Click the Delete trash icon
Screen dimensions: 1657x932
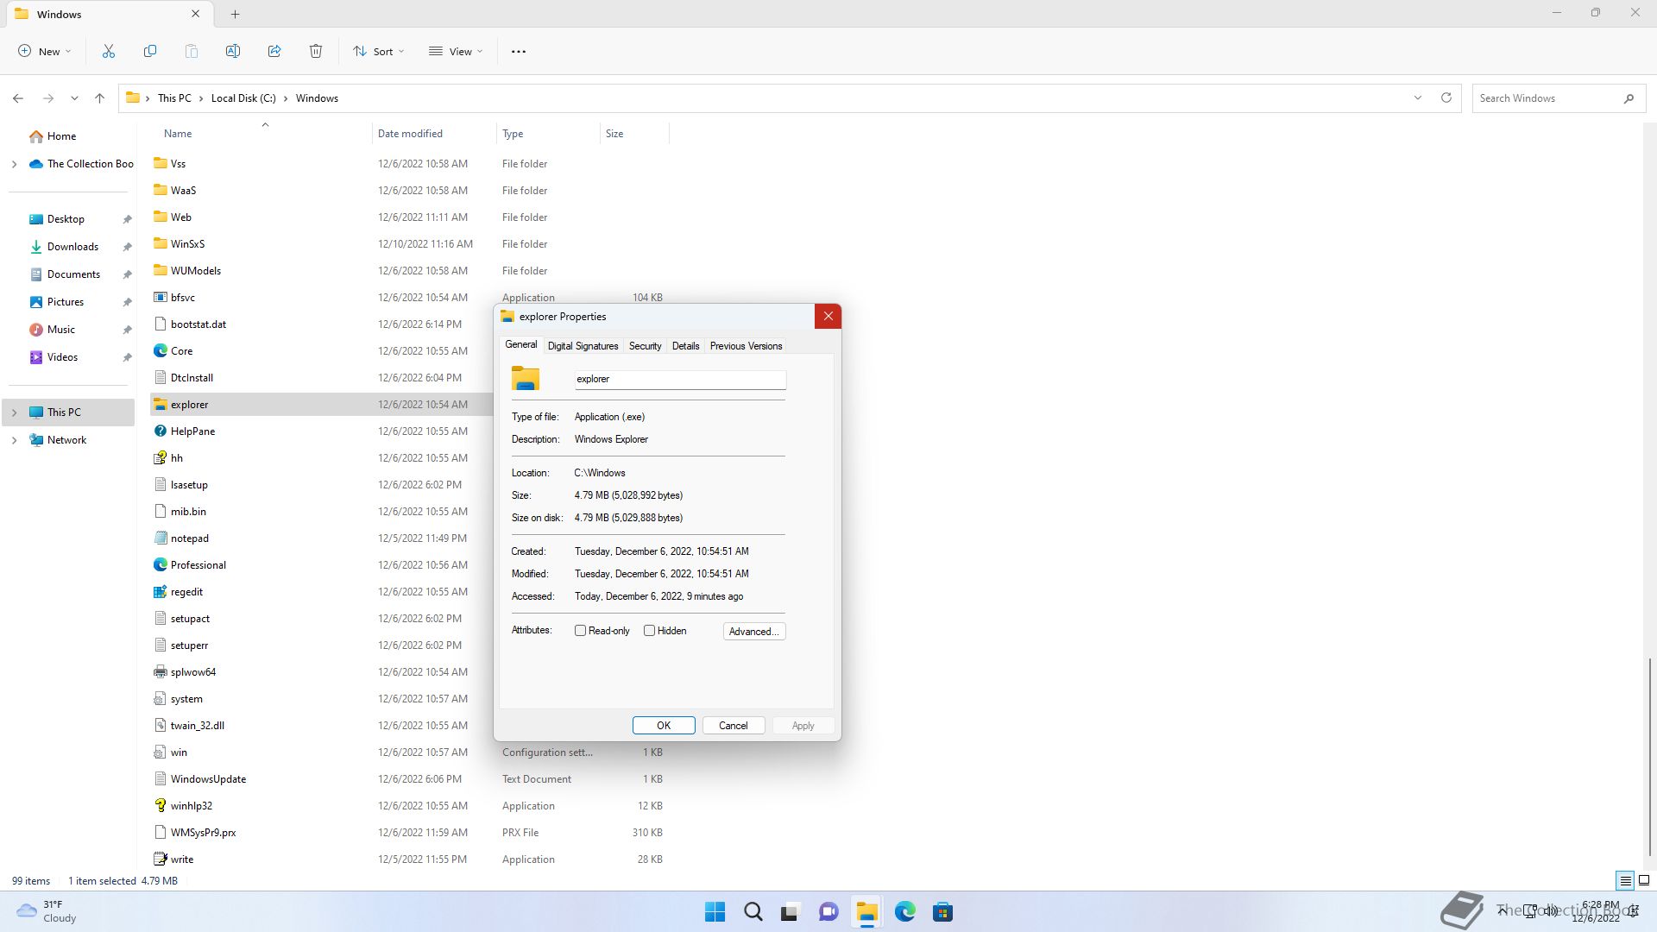click(316, 52)
